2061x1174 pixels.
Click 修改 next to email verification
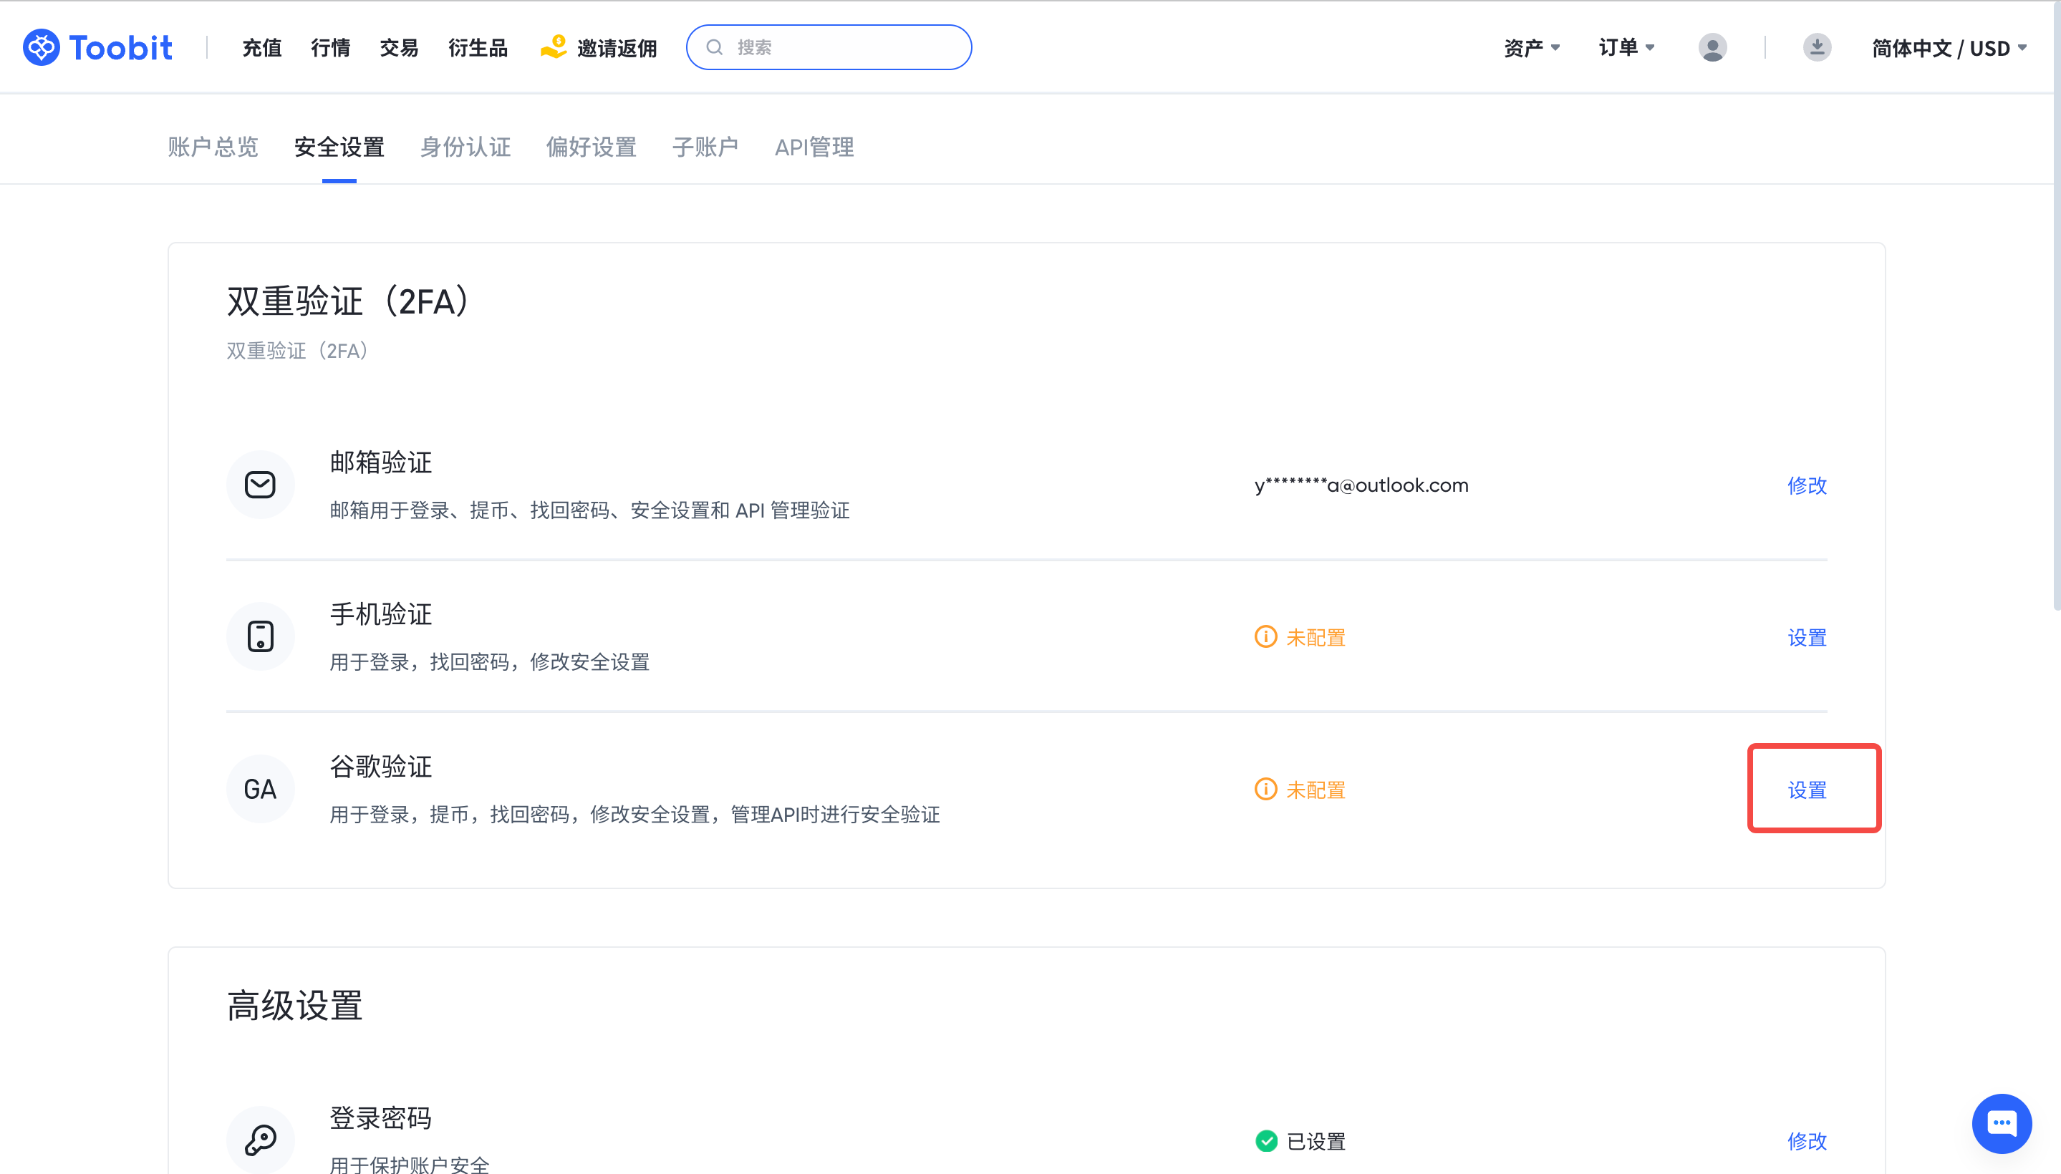point(1806,485)
